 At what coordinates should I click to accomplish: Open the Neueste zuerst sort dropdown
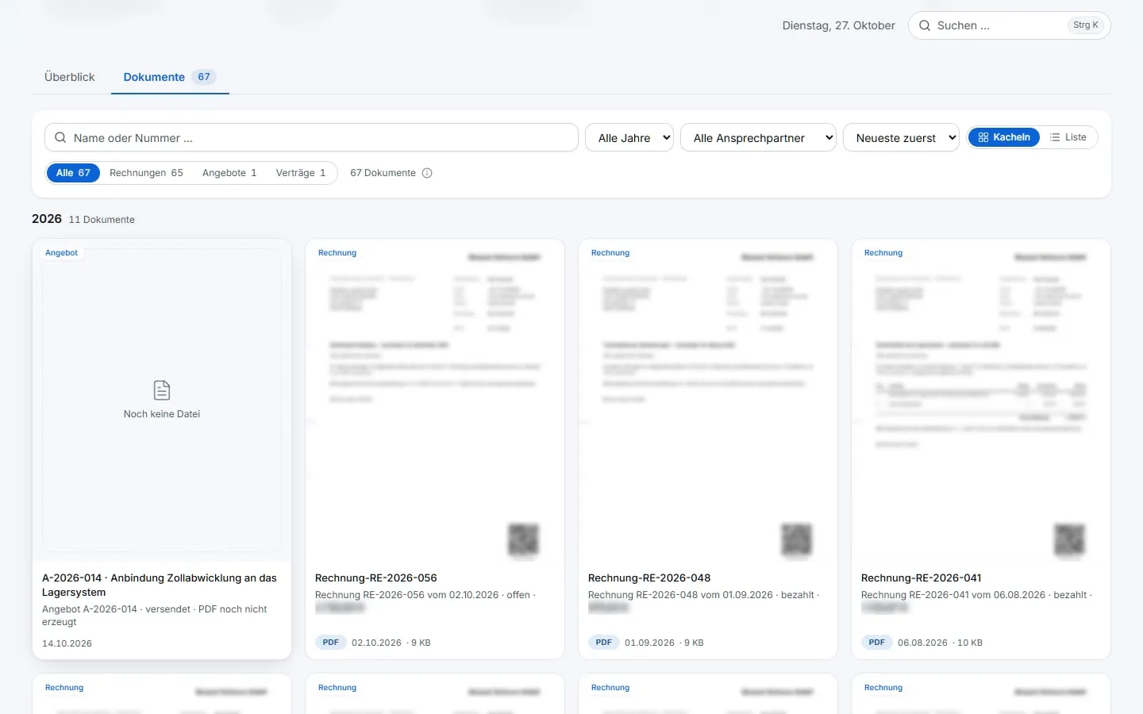pyautogui.click(x=901, y=137)
